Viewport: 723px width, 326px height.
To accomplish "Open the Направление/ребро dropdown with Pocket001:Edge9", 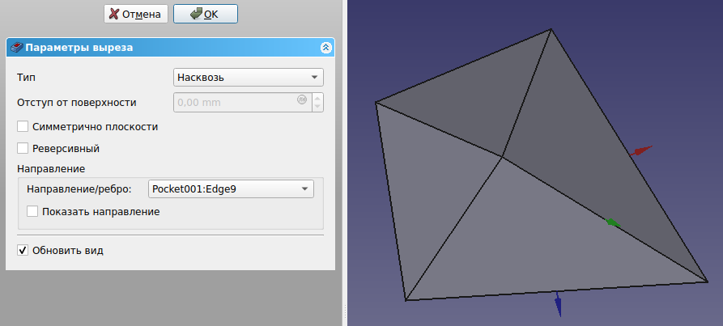I will pos(231,188).
